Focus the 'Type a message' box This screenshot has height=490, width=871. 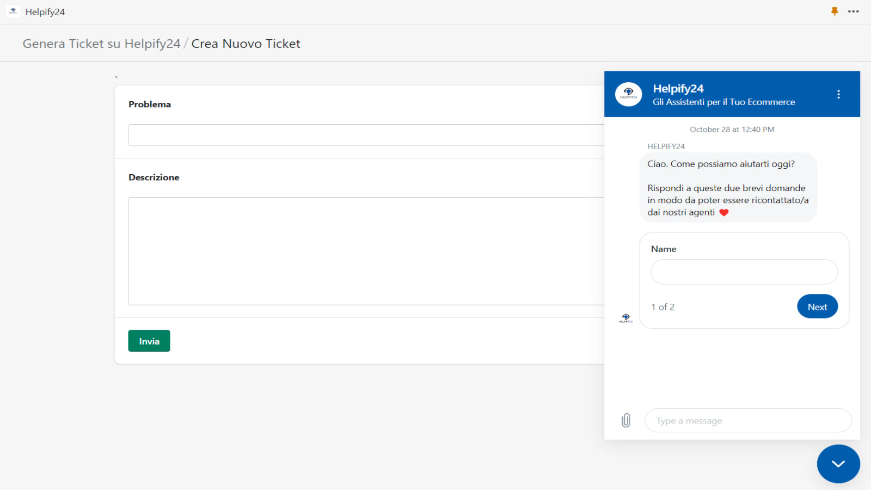[x=748, y=420]
